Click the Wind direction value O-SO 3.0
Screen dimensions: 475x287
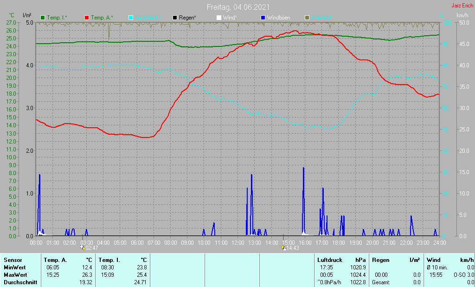[x=463, y=275]
